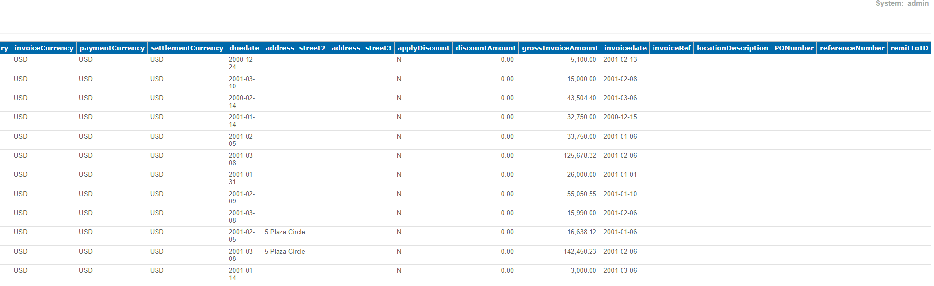This screenshot has height=286, width=934.
Task: Click the address_street3 column header
Action: 361,48
